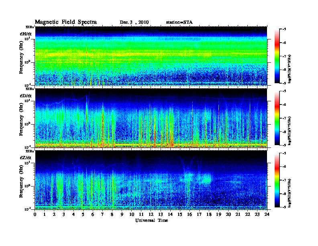
Task: Click the dD/dt panel color scale bar
Action: click(x=277, y=118)
